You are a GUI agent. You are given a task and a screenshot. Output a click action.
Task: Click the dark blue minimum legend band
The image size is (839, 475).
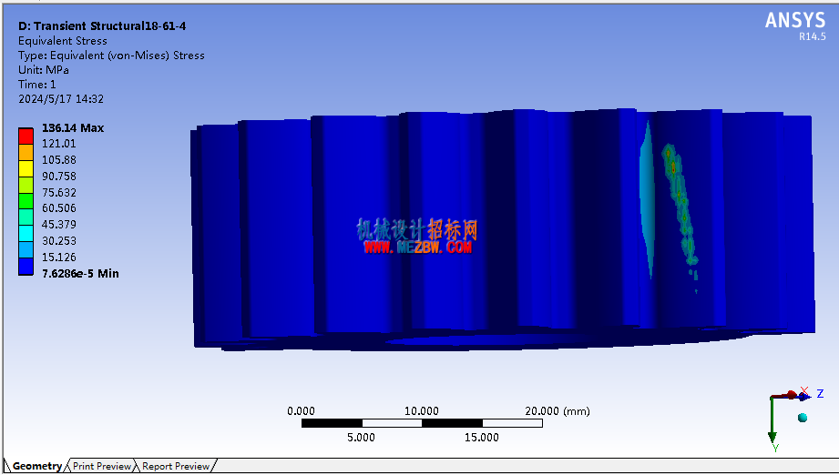click(26, 267)
